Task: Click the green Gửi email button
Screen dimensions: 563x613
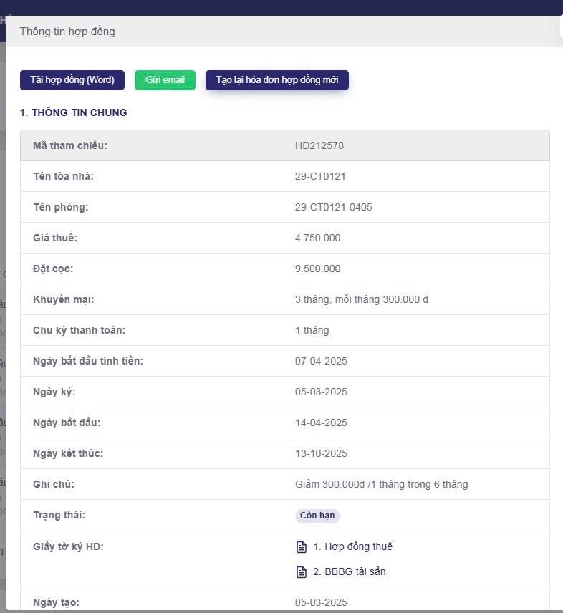Action: (165, 79)
